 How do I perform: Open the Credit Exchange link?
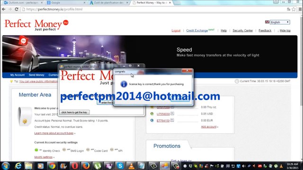pyautogui.click(x=197, y=30)
